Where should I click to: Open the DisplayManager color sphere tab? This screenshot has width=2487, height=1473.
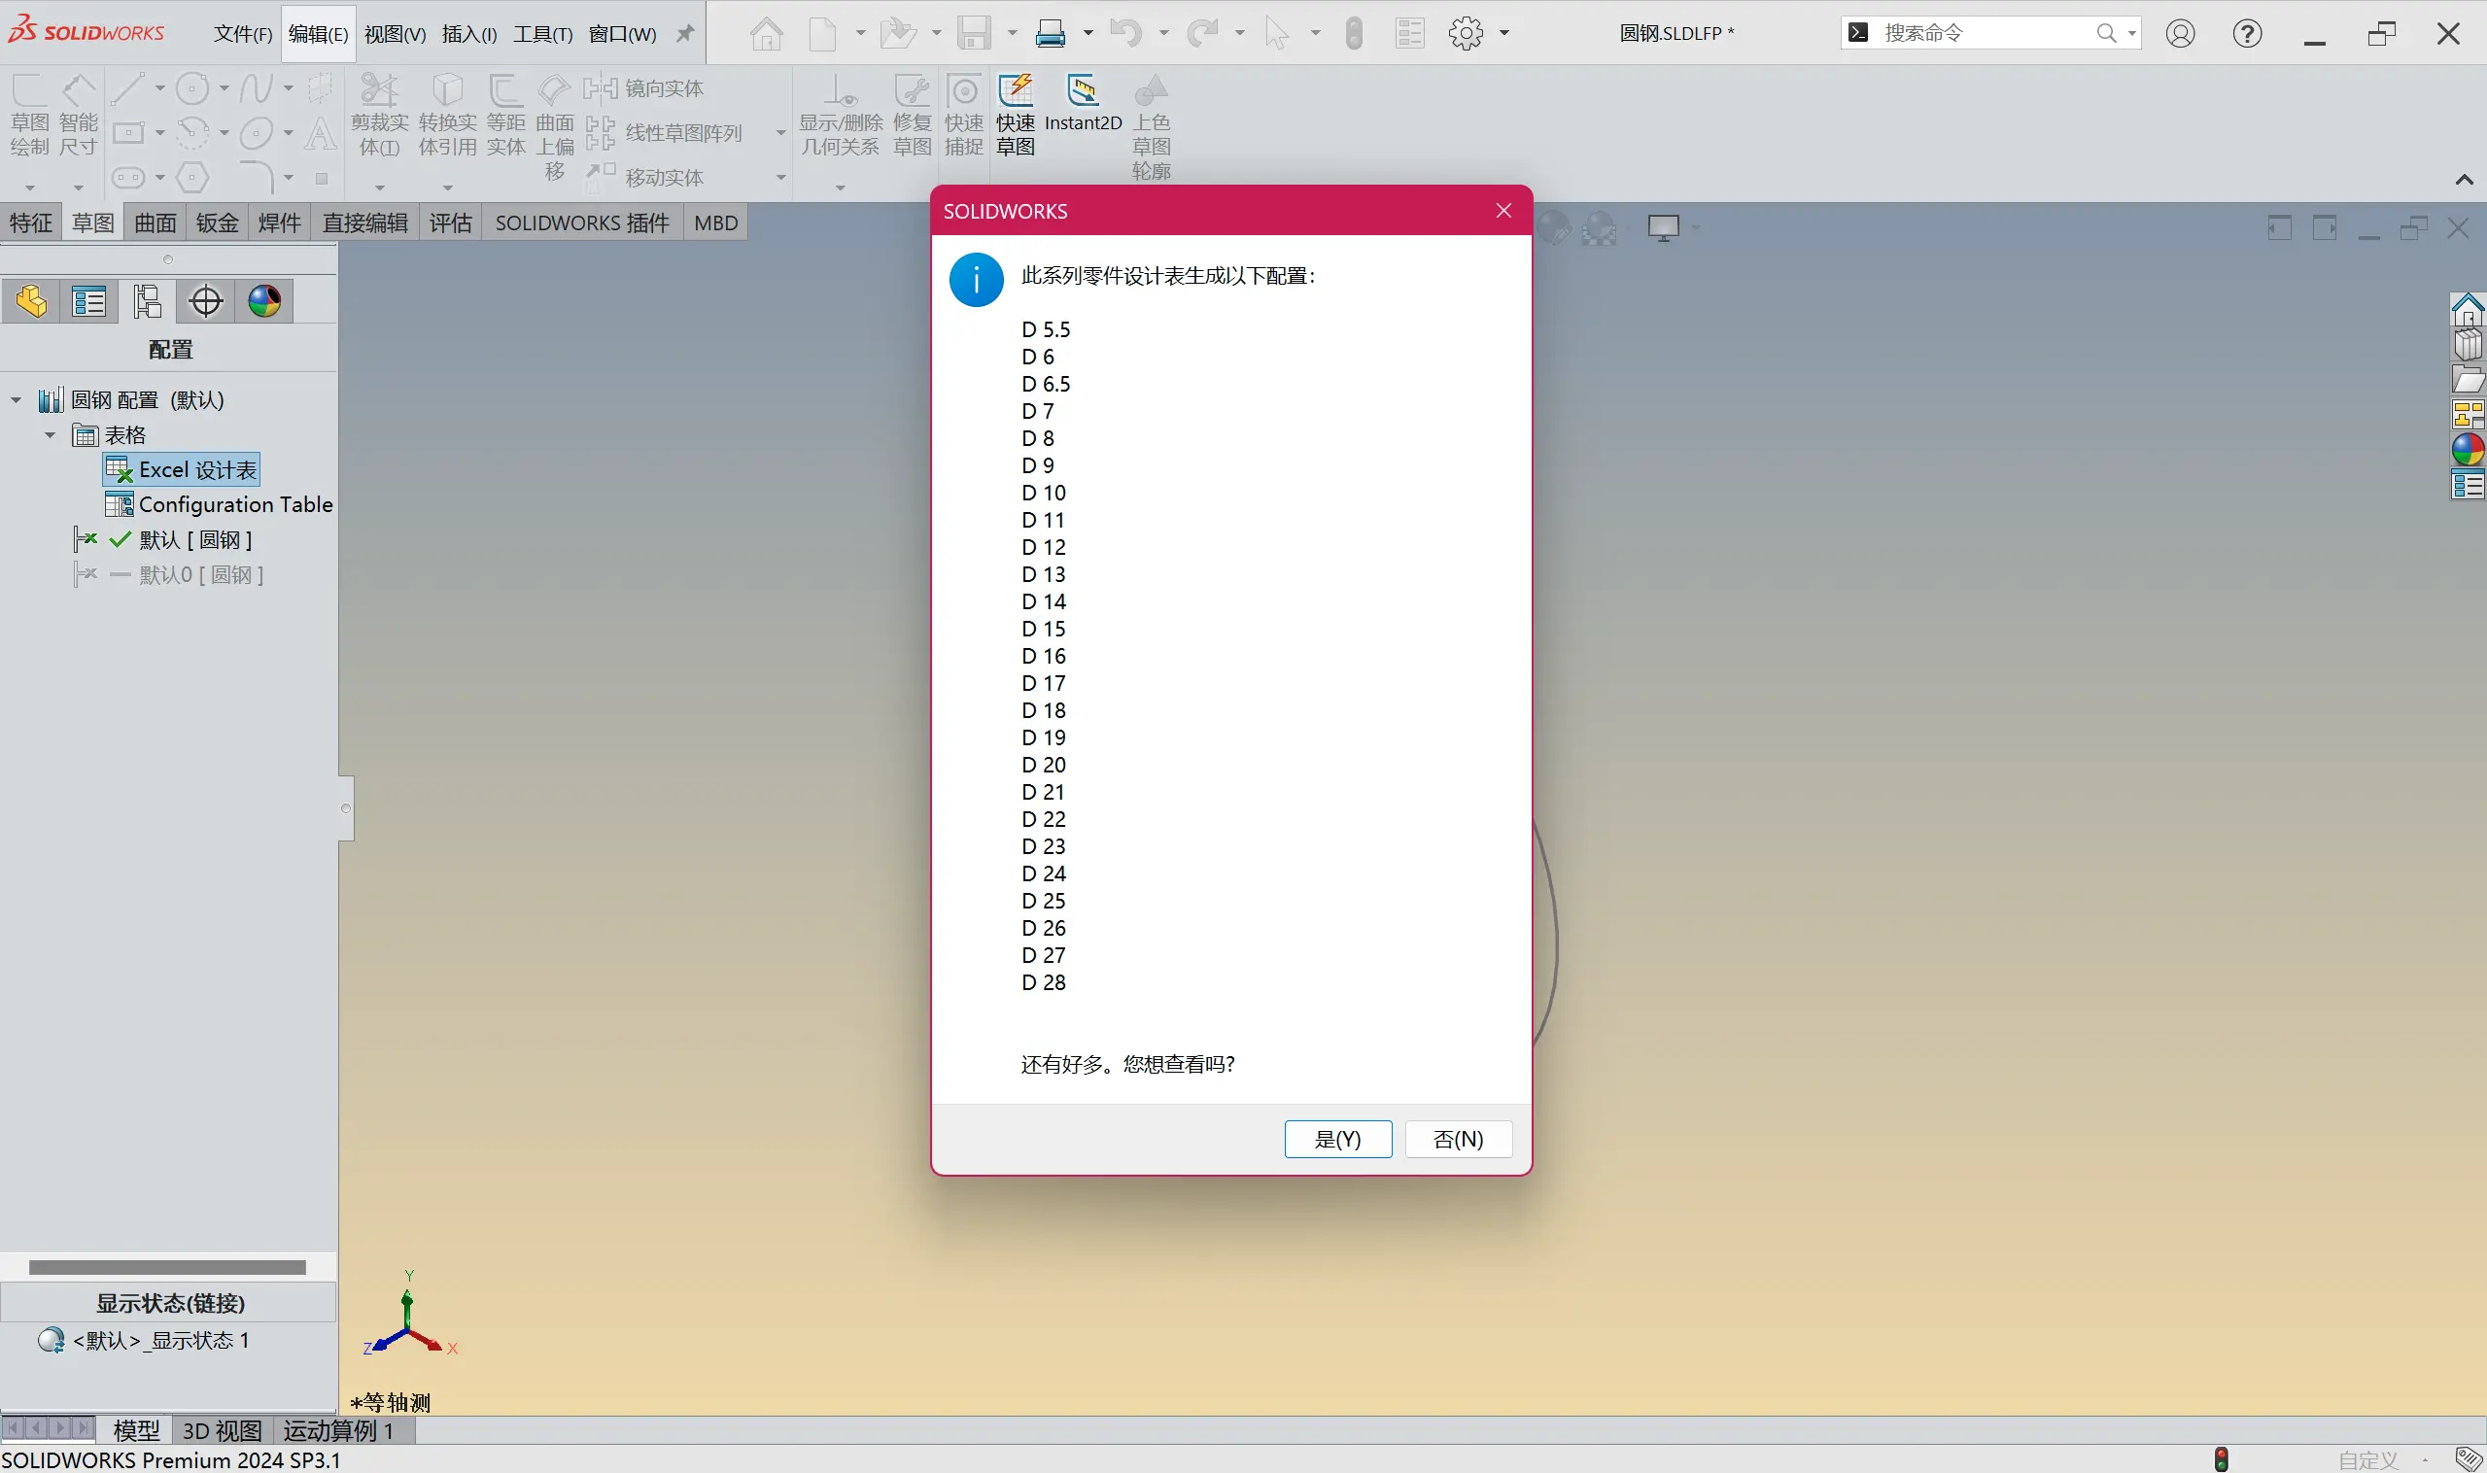pyautogui.click(x=264, y=301)
